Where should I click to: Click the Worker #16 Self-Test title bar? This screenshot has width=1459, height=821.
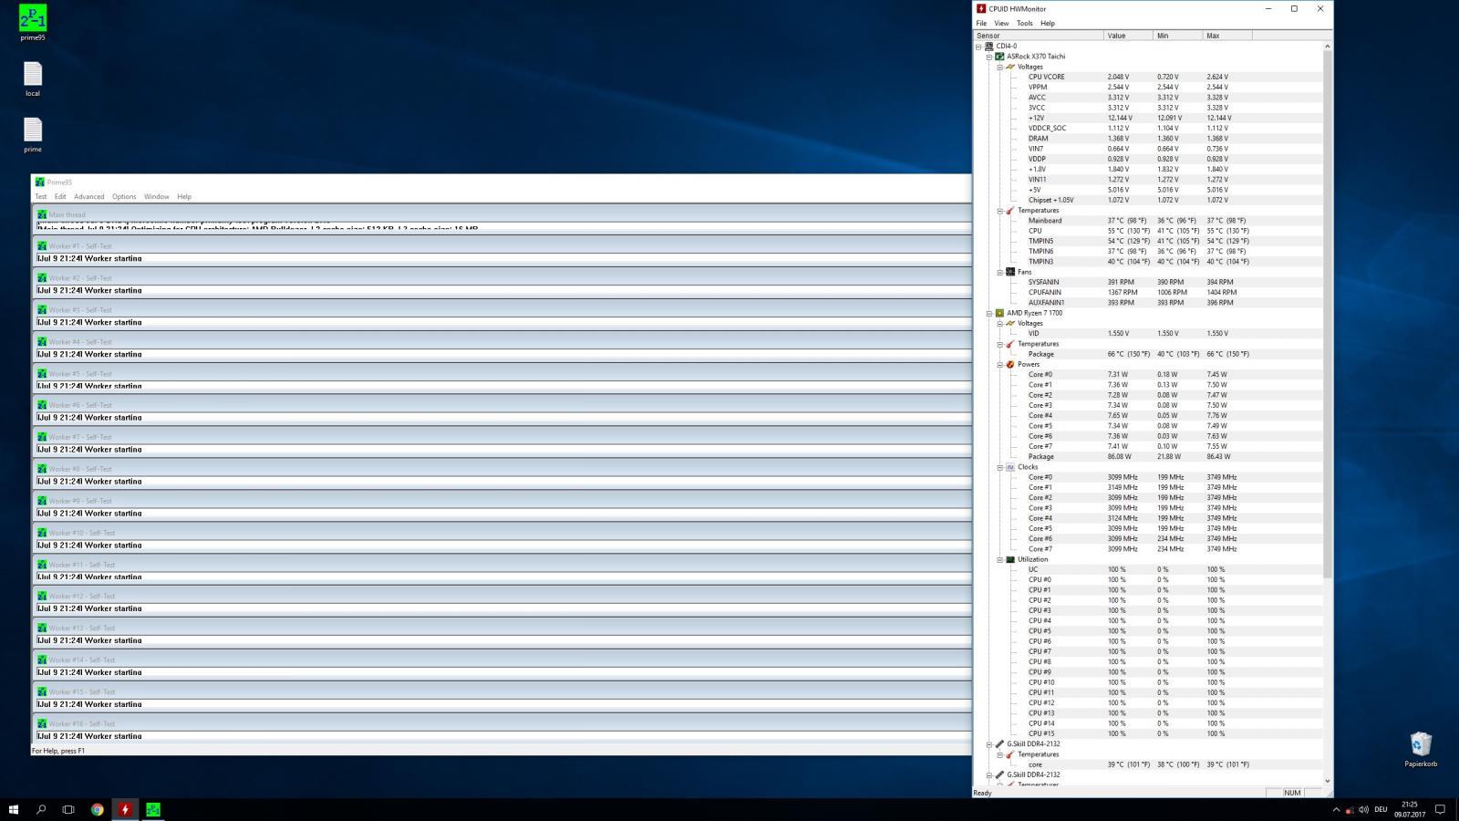point(502,723)
